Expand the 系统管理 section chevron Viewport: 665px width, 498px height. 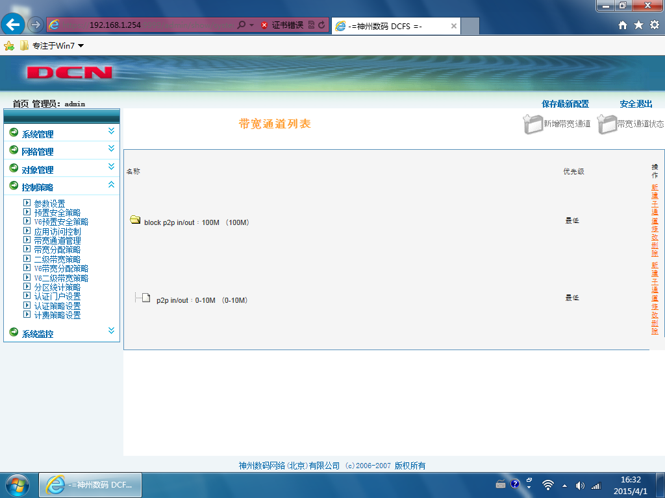point(111,131)
